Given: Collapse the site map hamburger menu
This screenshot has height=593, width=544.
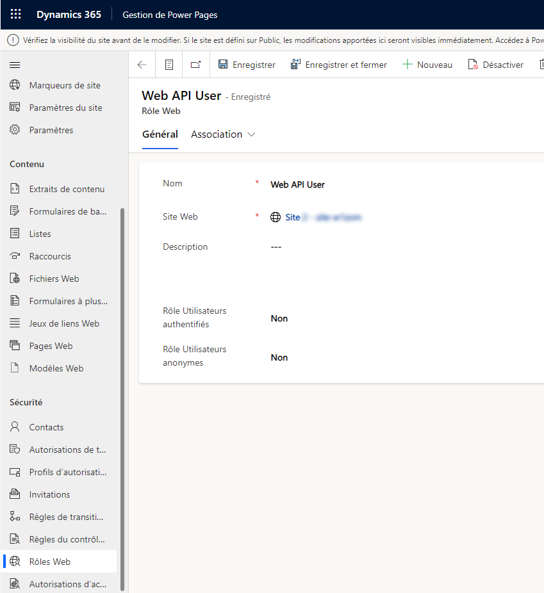Looking at the screenshot, I should [15, 65].
